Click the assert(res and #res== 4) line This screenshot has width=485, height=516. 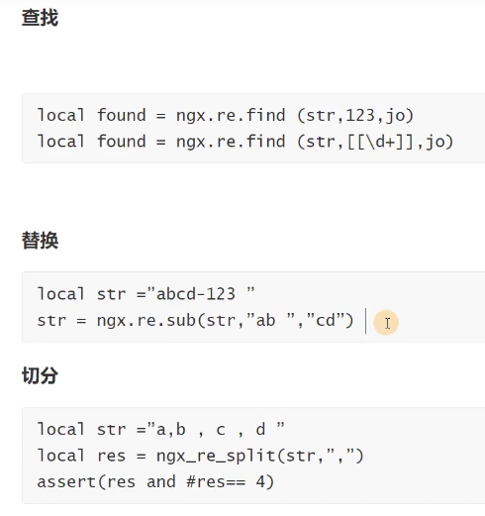155,482
